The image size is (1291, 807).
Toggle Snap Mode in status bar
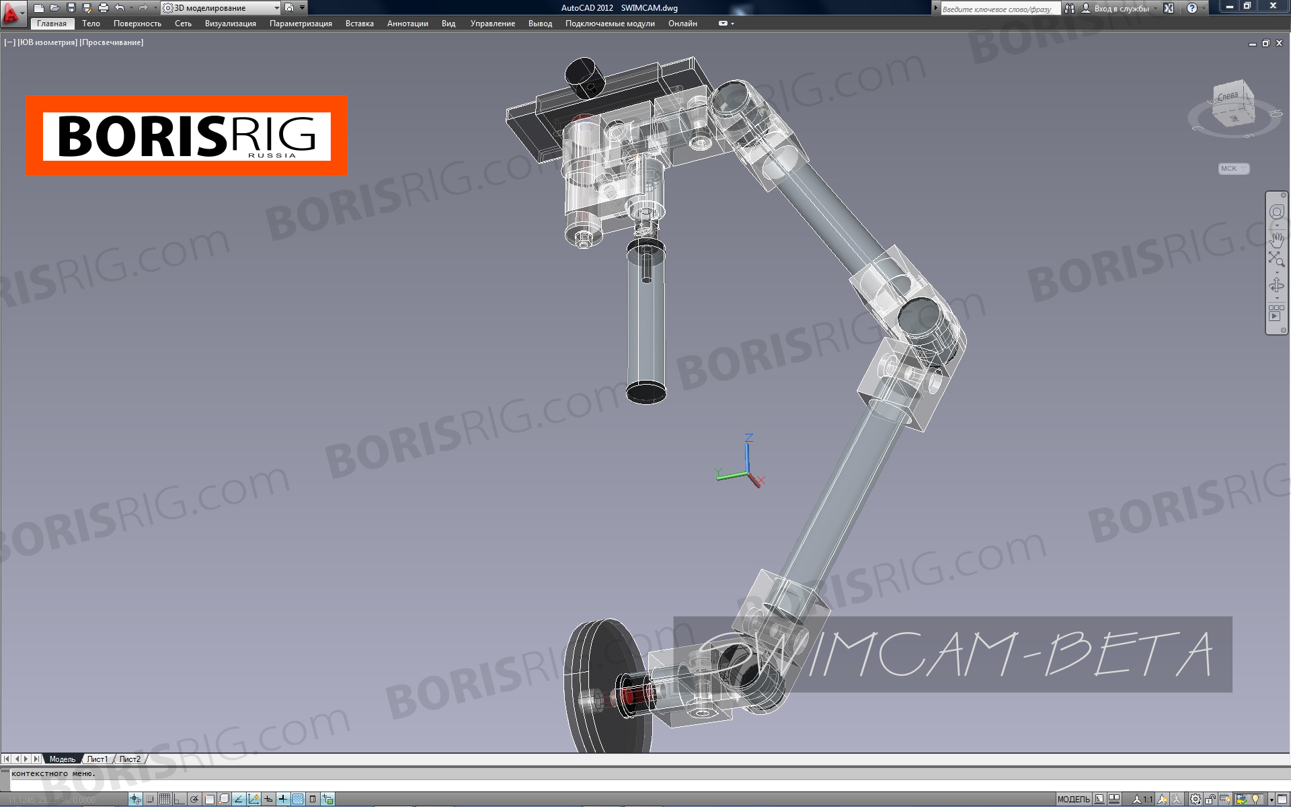pyautogui.click(x=150, y=800)
